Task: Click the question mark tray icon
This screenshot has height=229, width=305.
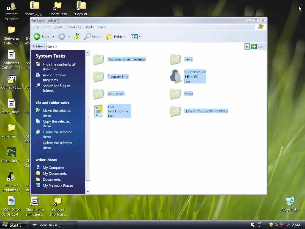Action: (253, 225)
